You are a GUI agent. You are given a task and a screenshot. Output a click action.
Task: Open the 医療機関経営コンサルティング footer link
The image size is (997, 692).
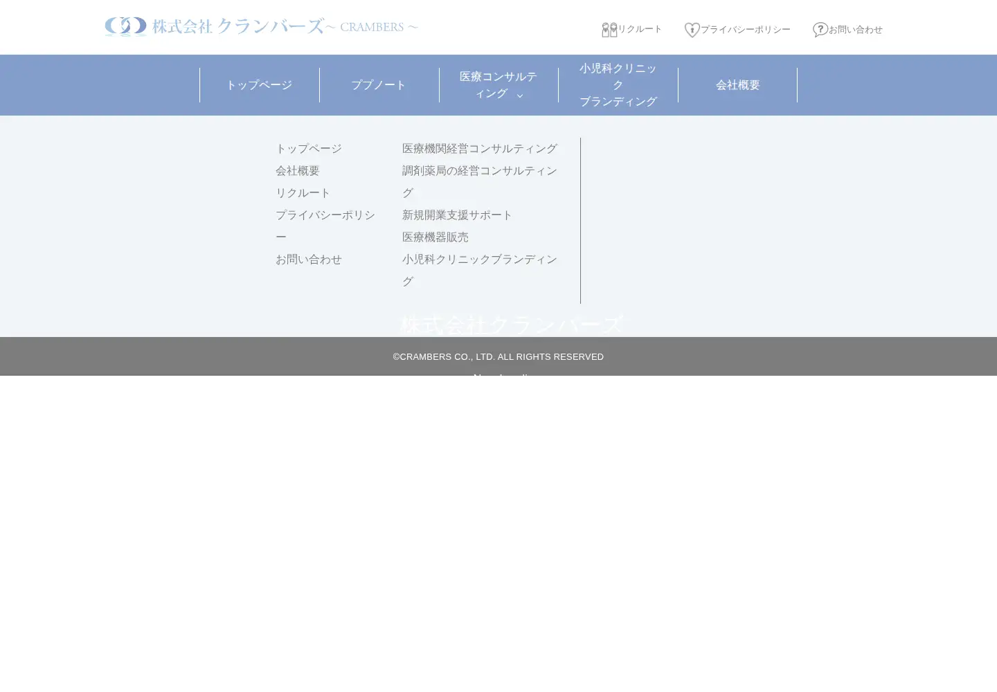[480, 149]
